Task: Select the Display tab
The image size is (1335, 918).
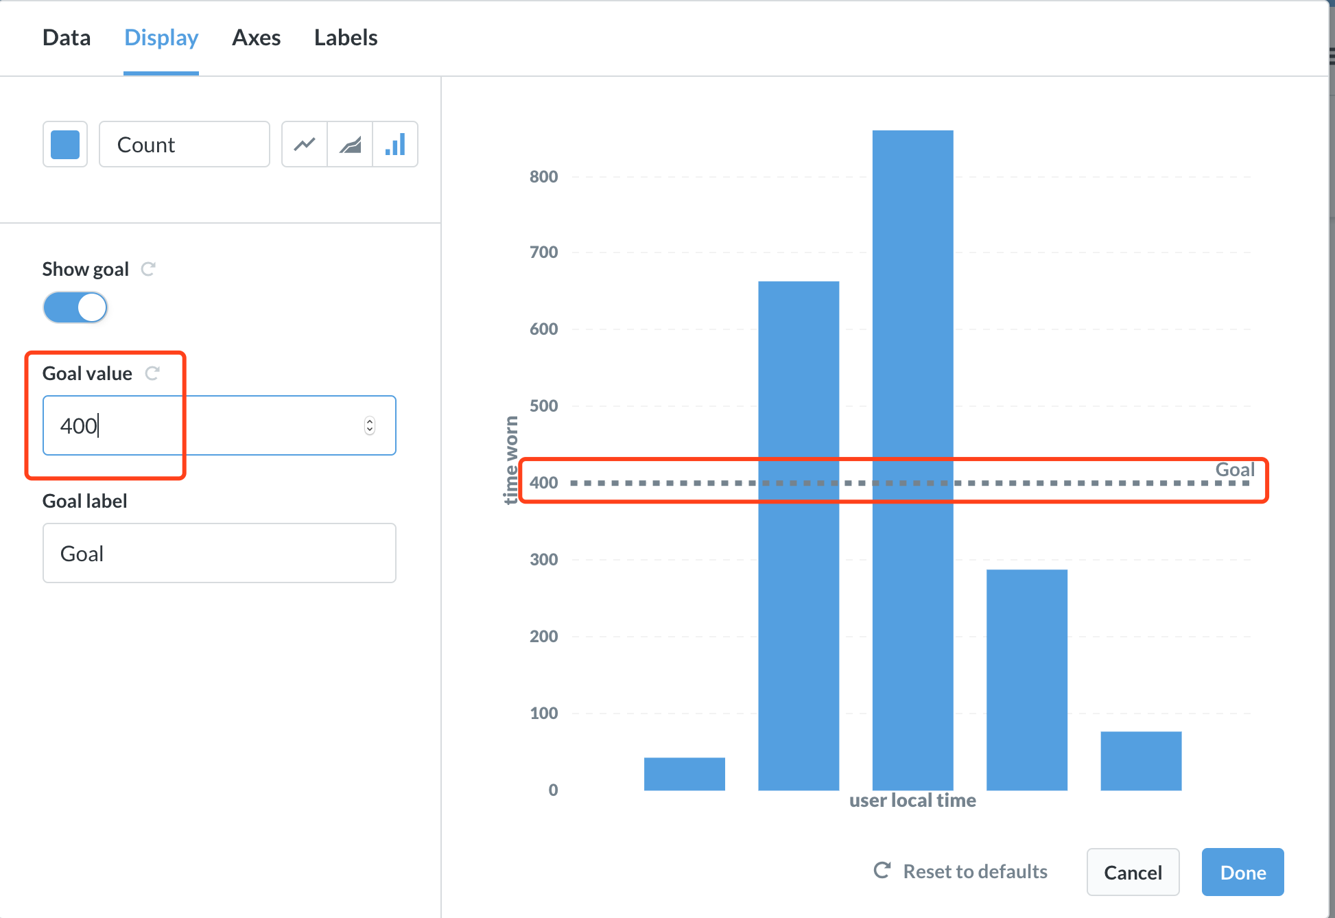Action: click(x=161, y=38)
